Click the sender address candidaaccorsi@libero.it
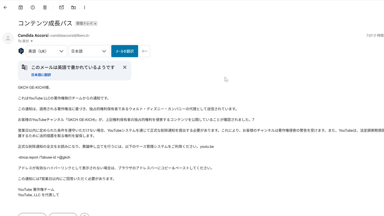The width and height of the screenshot is (384, 216). click(x=69, y=36)
